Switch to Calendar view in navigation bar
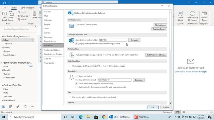 click(x=11, y=107)
